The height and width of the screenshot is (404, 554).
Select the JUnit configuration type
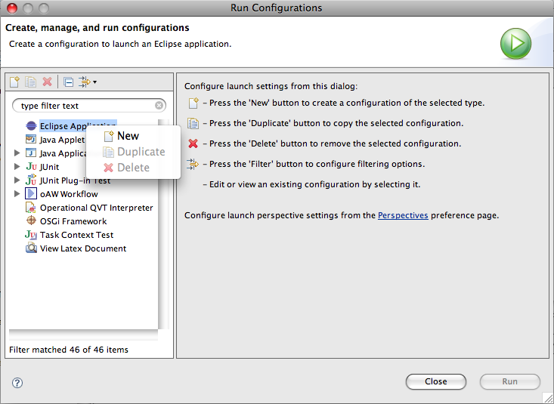[x=49, y=167]
